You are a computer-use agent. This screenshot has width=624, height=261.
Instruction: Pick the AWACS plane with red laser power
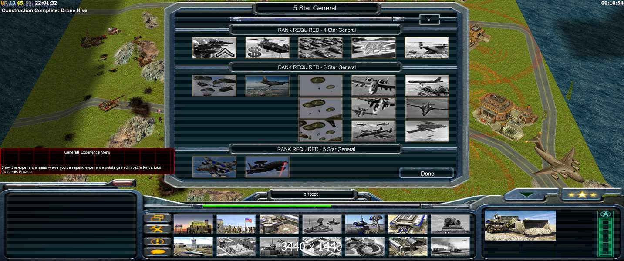click(267, 167)
